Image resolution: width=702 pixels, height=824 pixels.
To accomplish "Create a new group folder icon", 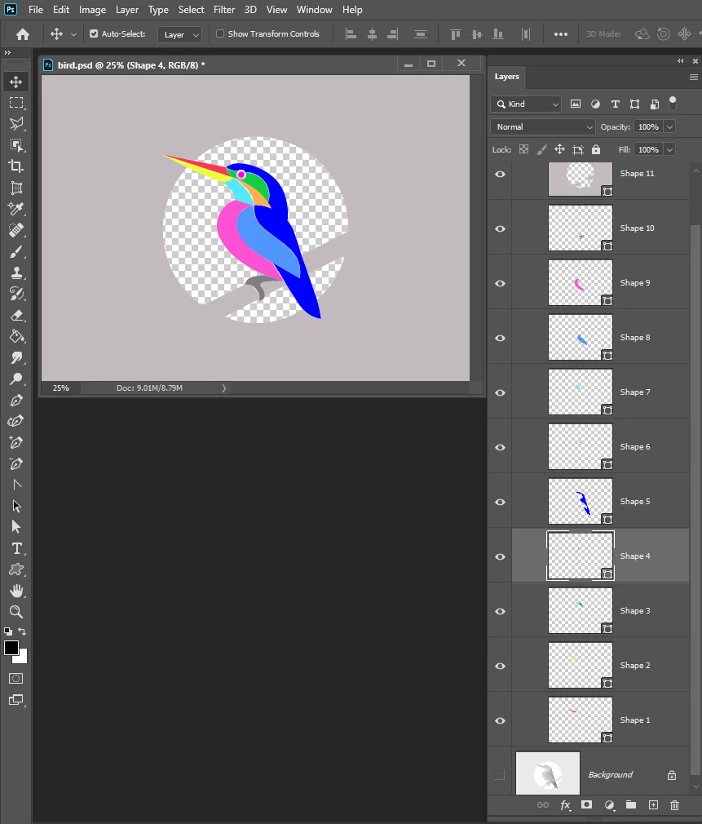I will [631, 805].
